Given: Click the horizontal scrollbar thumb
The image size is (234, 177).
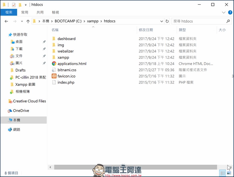Looking at the screenshot, I should tap(135, 167).
